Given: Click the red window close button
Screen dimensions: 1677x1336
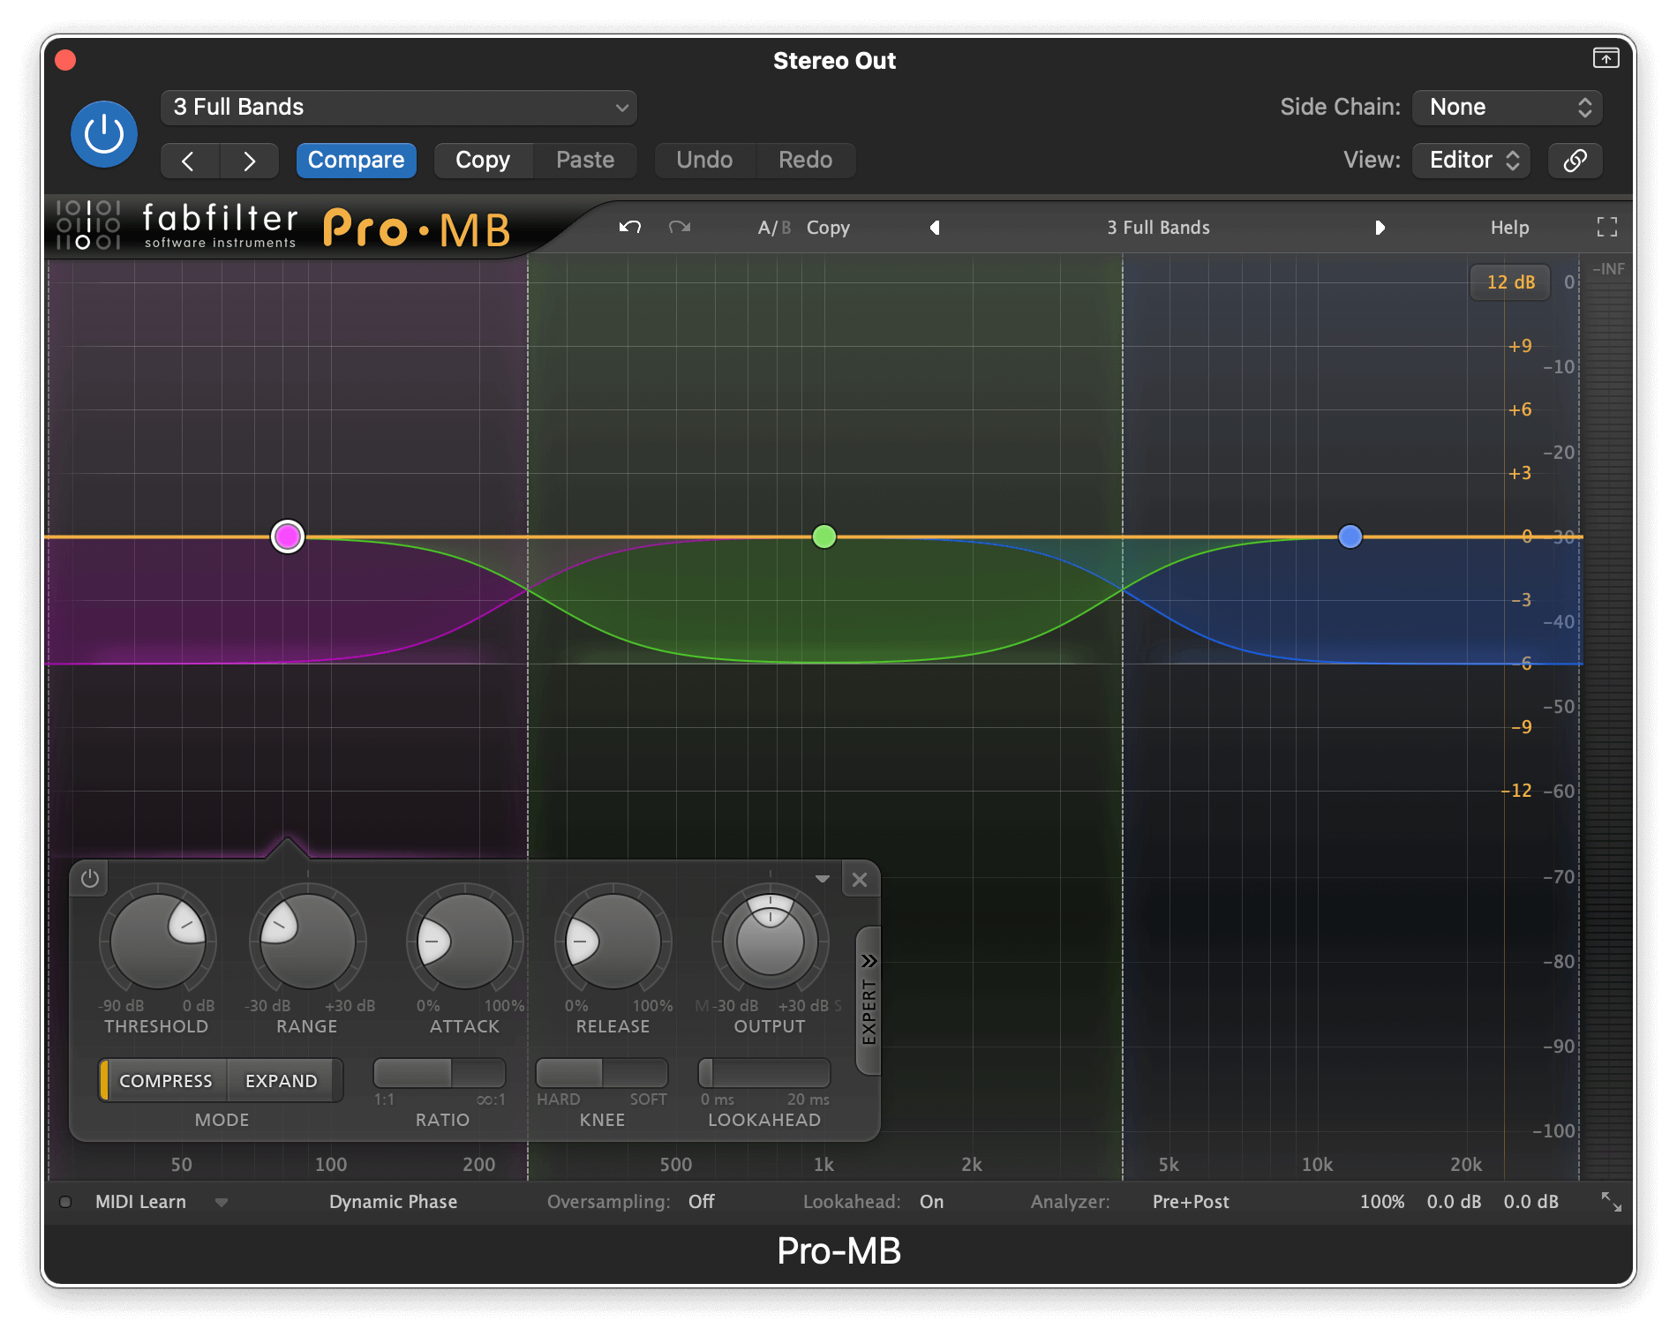Looking at the screenshot, I should (65, 60).
